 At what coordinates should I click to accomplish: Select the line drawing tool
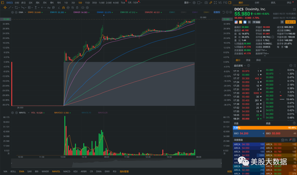(10, 8)
